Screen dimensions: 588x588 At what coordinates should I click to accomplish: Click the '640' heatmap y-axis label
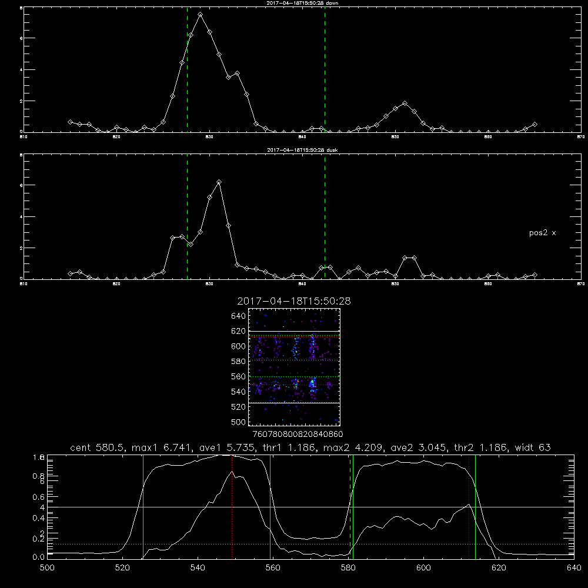(x=238, y=316)
